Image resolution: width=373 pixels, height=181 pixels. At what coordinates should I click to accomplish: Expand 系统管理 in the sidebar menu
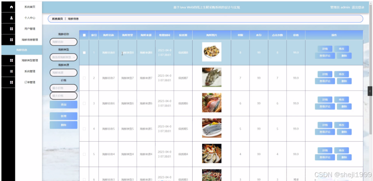[30, 71]
